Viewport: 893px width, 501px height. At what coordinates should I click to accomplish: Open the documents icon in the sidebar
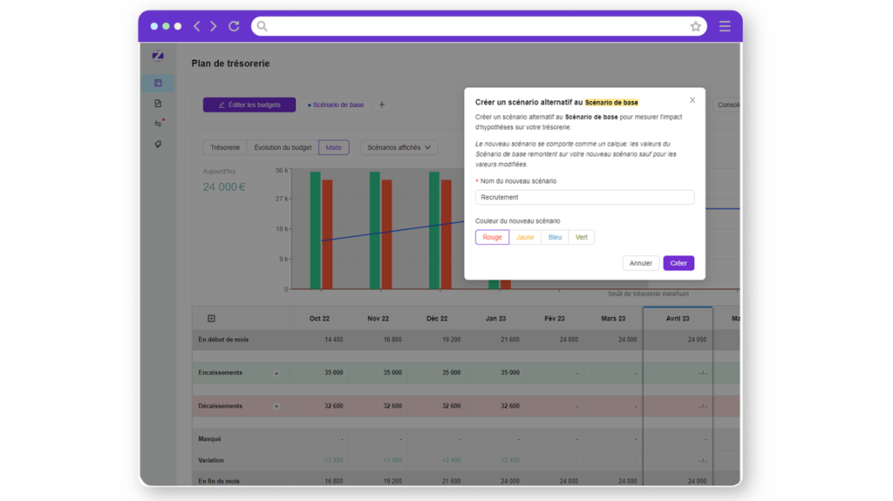(x=158, y=104)
